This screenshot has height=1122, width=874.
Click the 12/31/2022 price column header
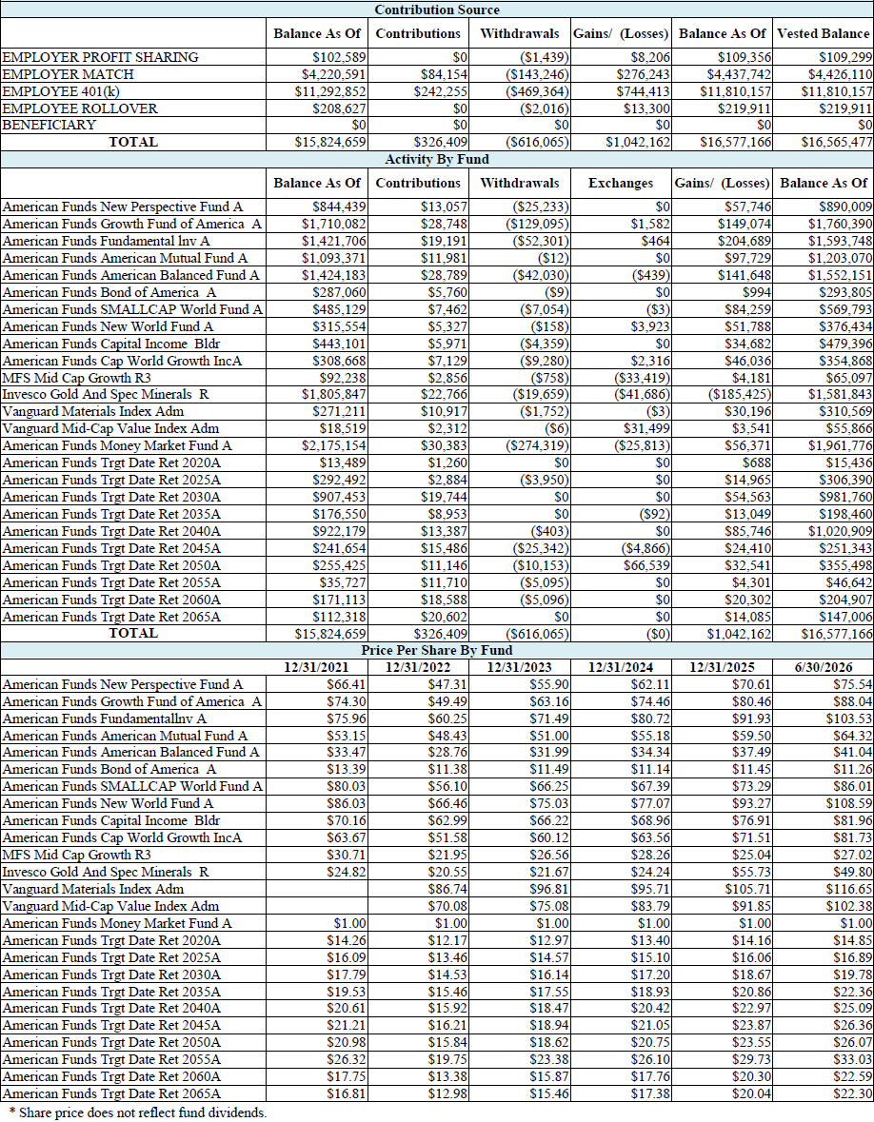418,668
